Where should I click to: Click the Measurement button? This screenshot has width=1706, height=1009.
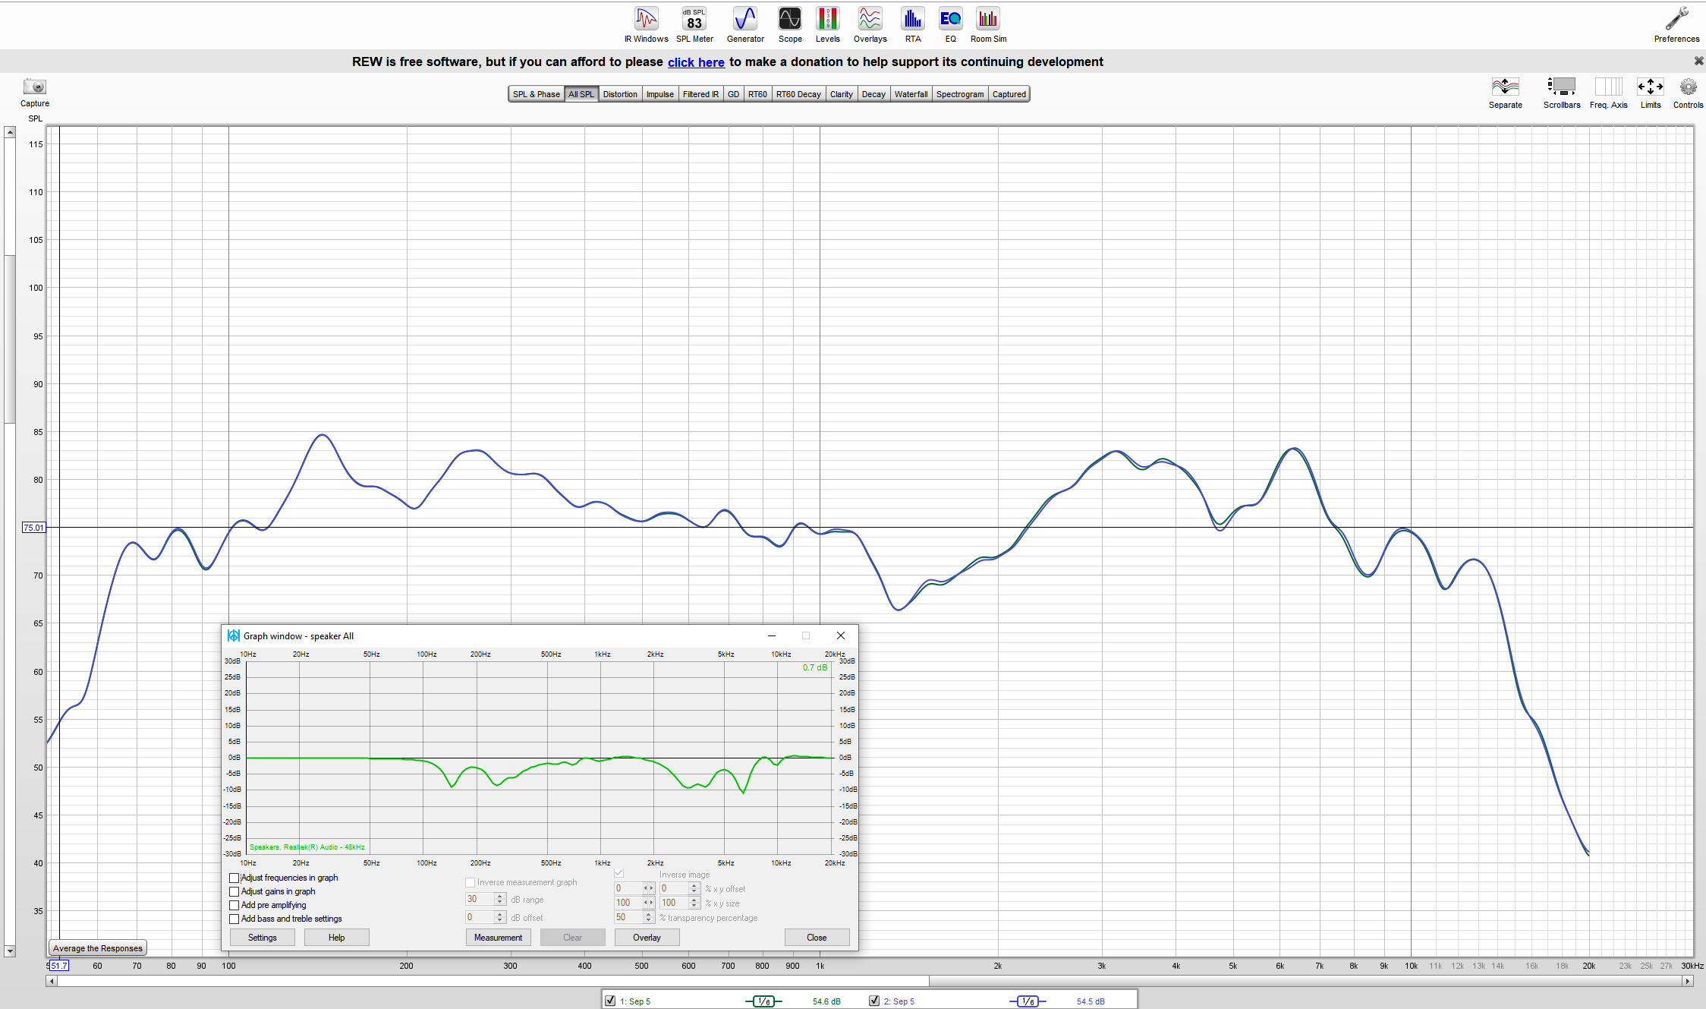pos(498,938)
